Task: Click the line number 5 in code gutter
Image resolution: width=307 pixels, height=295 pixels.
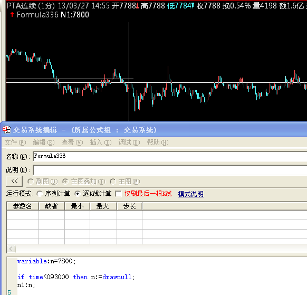Action: click(9, 292)
